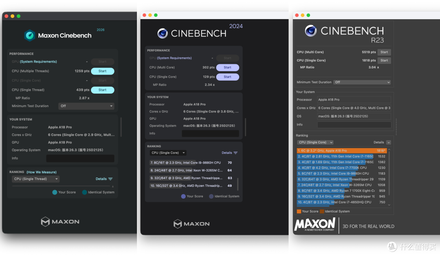440x256 pixels.
Task: Click the Cinebench R23 sphere logo
Action: click(x=310, y=31)
